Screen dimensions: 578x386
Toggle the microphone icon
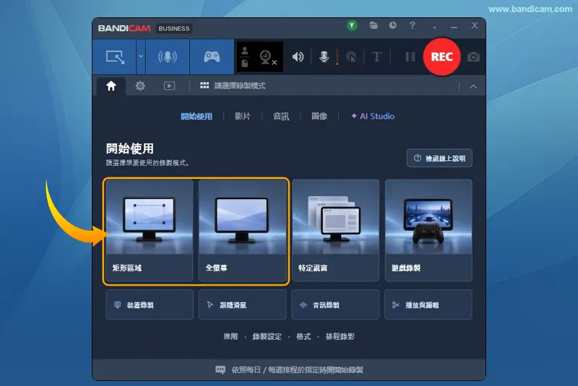pos(324,57)
